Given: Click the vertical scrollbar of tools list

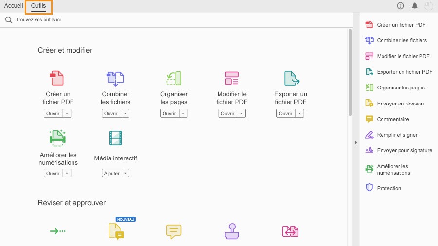Looking at the screenshot, I should 350,73.
